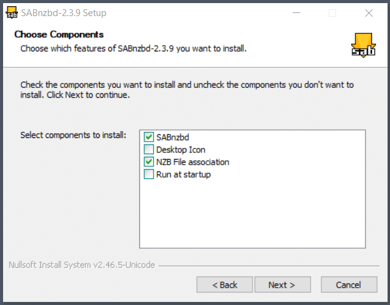The height and width of the screenshot is (305, 390).
Task: Go to the previous step with Back
Action: pyautogui.click(x=225, y=285)
